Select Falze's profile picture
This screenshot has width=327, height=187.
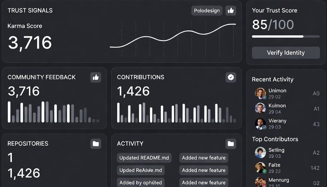260,168
